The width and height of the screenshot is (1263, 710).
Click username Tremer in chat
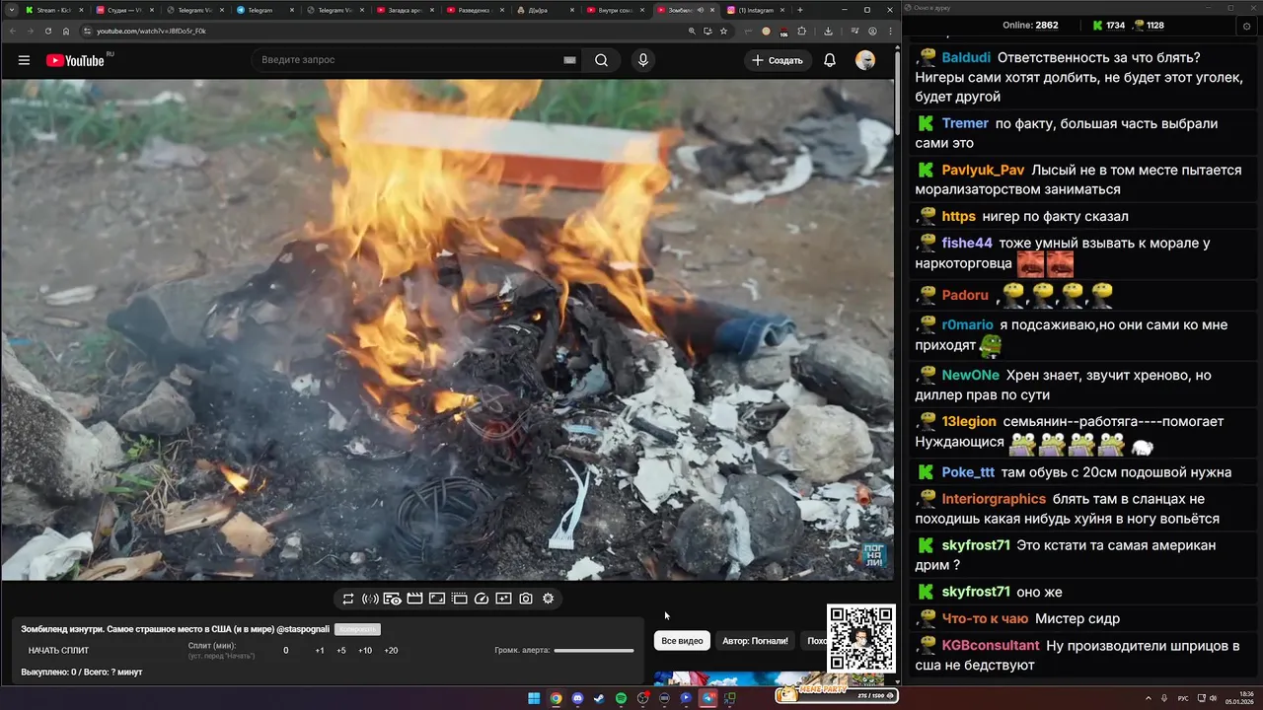pyautogui.click(x=965, y=123)
